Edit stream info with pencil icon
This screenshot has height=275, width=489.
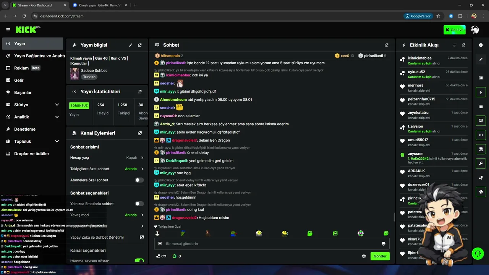(131, 45)
